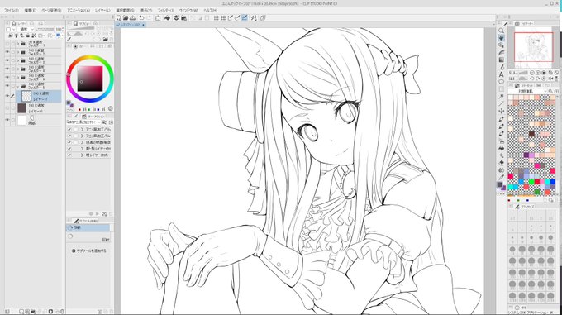Click the trash icon in the Auto Action panel
Image resolution: width=562 pixels, height=315 pixels.
click(111, 213)
